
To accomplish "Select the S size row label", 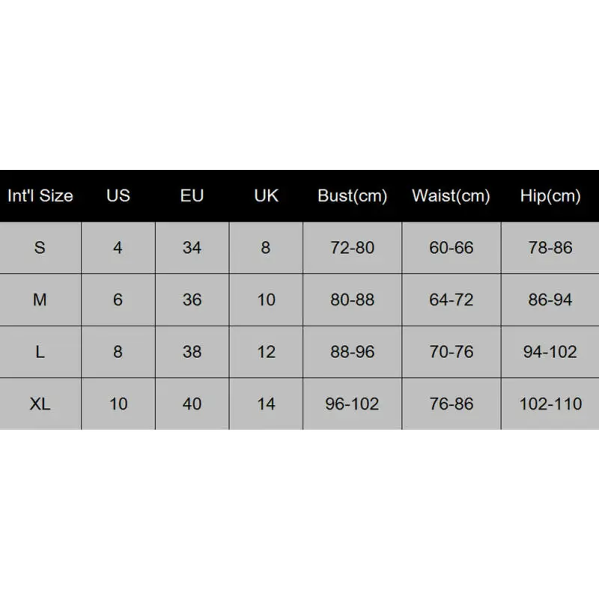I will click(40, 248).
